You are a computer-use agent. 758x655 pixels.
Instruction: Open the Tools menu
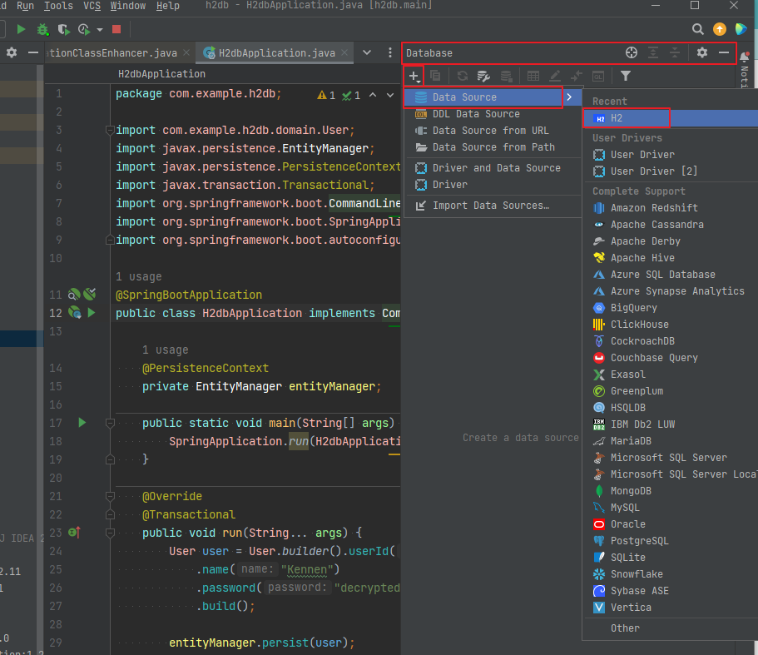58,6
